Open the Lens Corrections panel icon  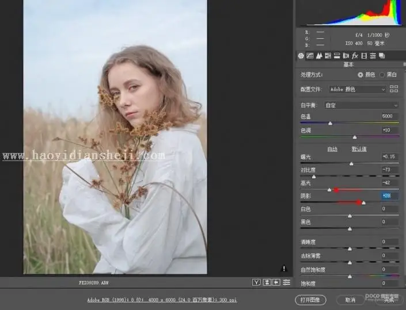[346, 56]
